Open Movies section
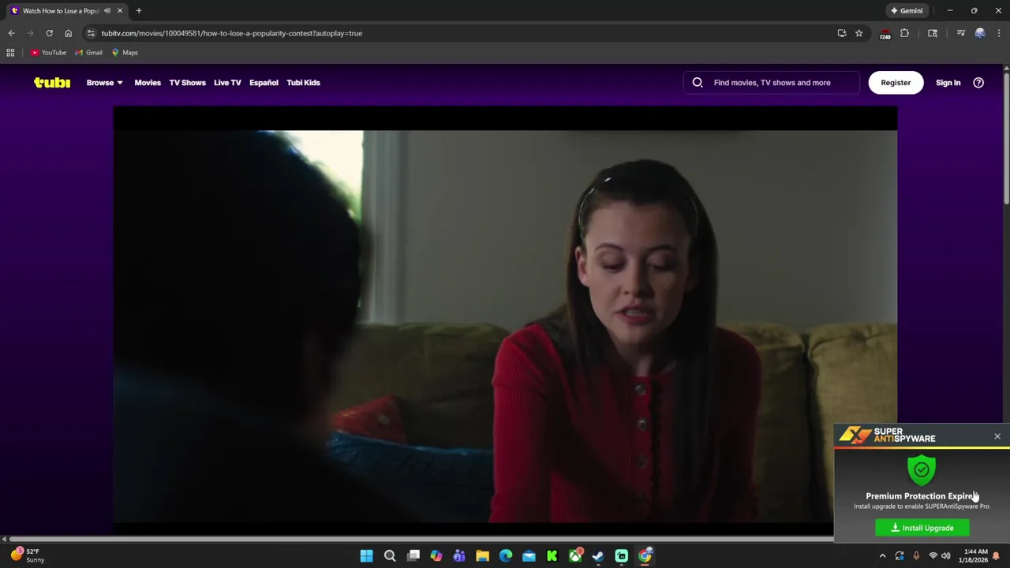Viewport: 1010px width, 568px height. [x=148, y=82]
